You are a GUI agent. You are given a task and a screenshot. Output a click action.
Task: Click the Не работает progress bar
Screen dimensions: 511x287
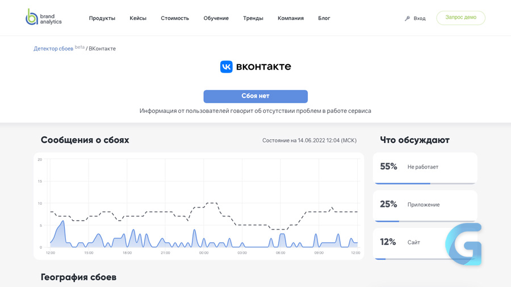pyautogui.click(x=425, y=184)
